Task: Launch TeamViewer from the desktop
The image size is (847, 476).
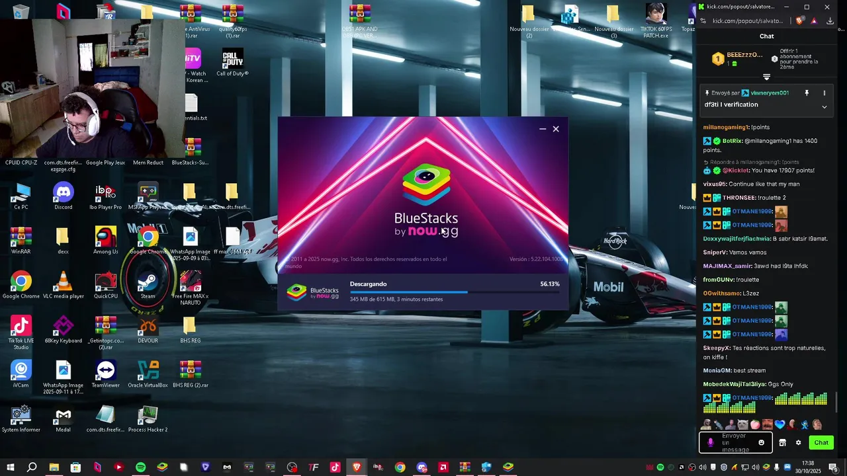Action: (x=105, y=374)
